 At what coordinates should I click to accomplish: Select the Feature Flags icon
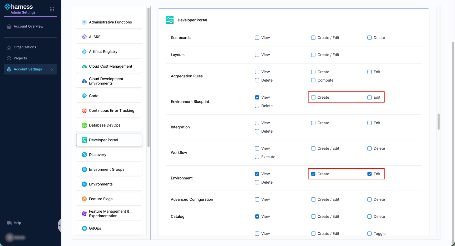(x=84, y=199)
